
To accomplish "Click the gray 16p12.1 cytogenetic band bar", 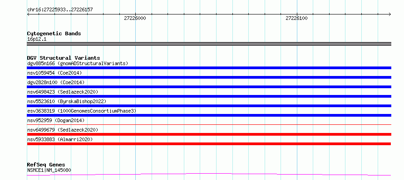I will pos(209,44).
